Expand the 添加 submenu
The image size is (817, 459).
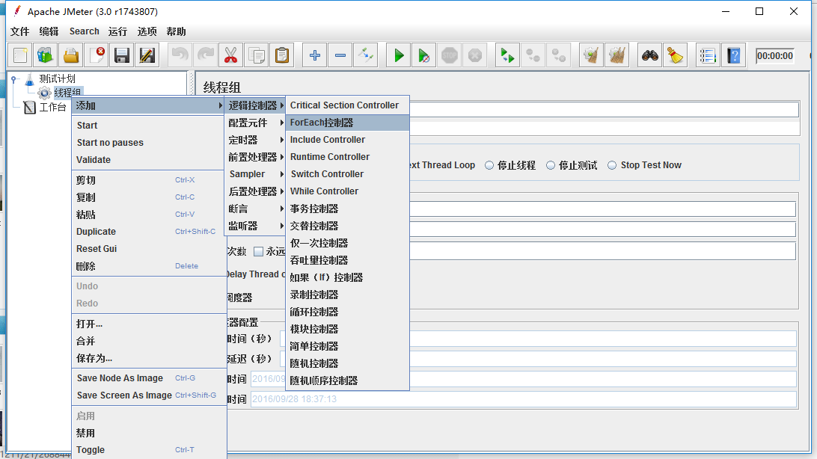coord(148,105)
